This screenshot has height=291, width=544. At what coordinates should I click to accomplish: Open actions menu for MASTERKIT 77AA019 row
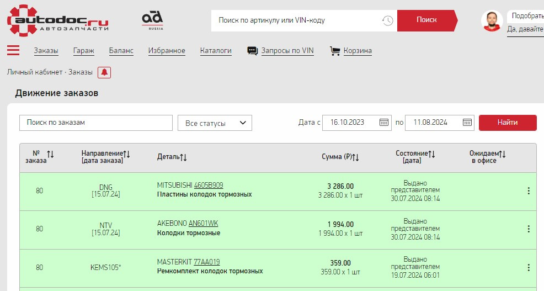coord(529,267)
